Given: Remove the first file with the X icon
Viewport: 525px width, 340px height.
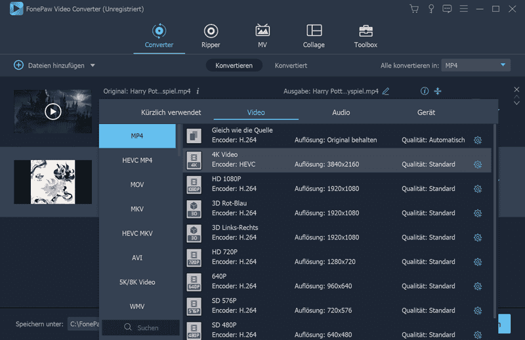Looking at the screenshot, I should tap(516, 89).
